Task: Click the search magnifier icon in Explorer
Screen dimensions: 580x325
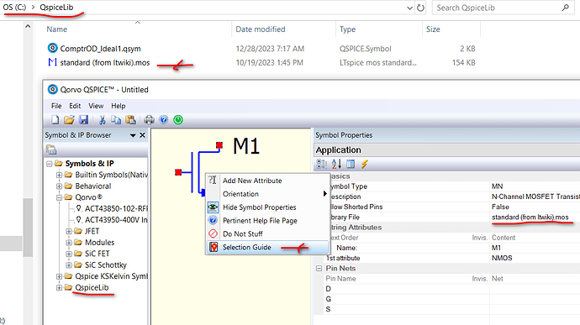Action: [x=565, y=8]
